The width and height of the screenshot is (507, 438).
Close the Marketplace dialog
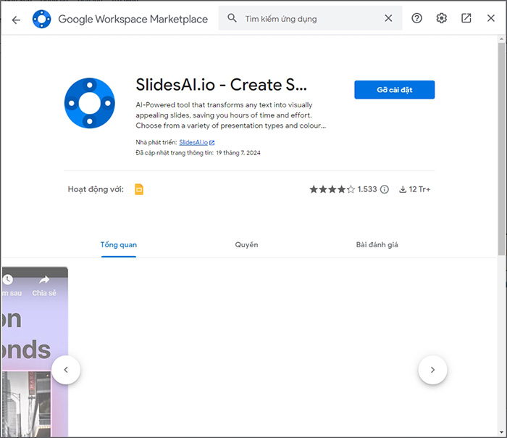[x=491, y=18]
